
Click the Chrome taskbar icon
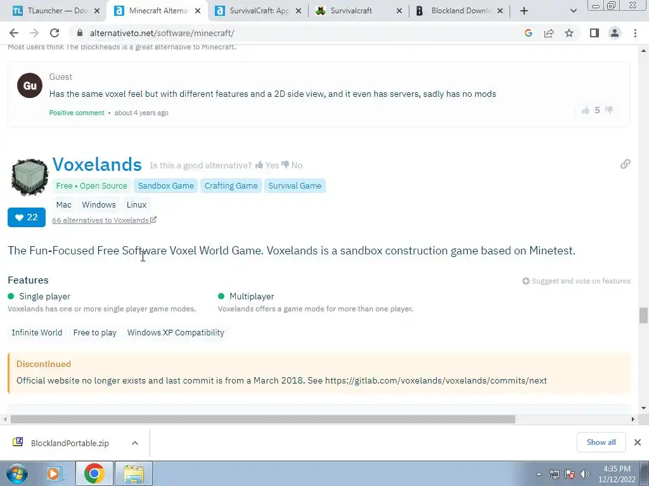pyautogui.click(x=94, y=473)
